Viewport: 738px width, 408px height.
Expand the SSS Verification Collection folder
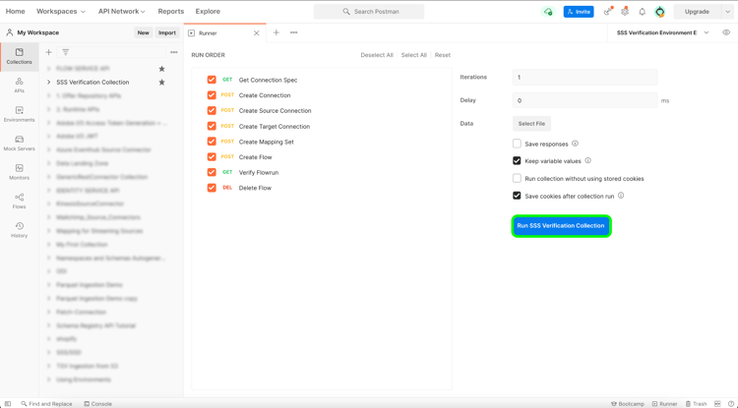click(x=48, y=83)
